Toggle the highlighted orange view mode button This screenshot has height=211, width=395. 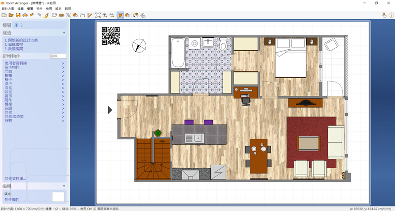coord(120,15)
